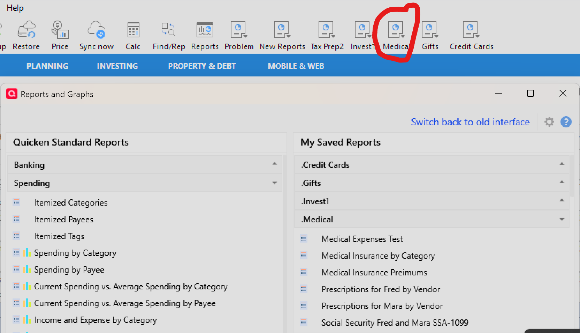Open Medical Insurance by Category report
580x333 pixels.
378,256
